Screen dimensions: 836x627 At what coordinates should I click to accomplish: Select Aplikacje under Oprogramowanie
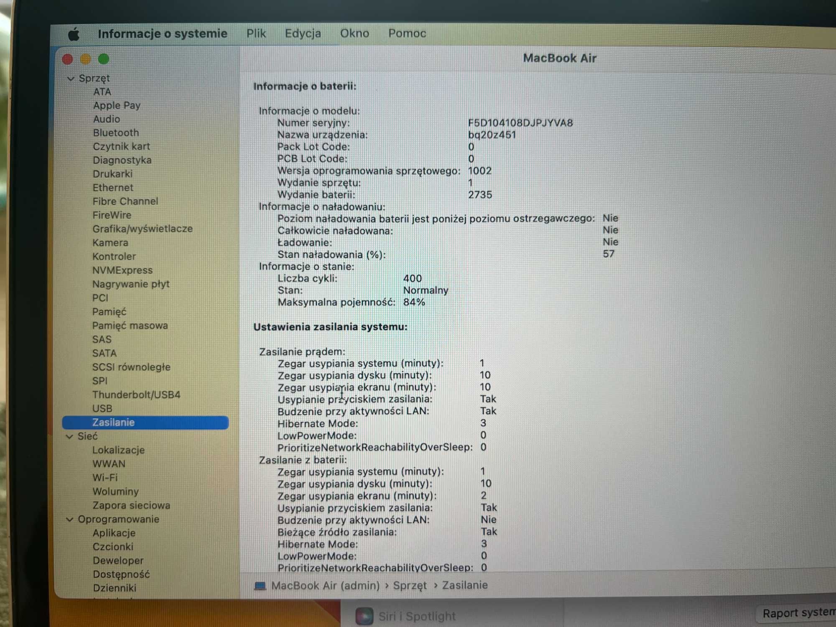[114, 533]
